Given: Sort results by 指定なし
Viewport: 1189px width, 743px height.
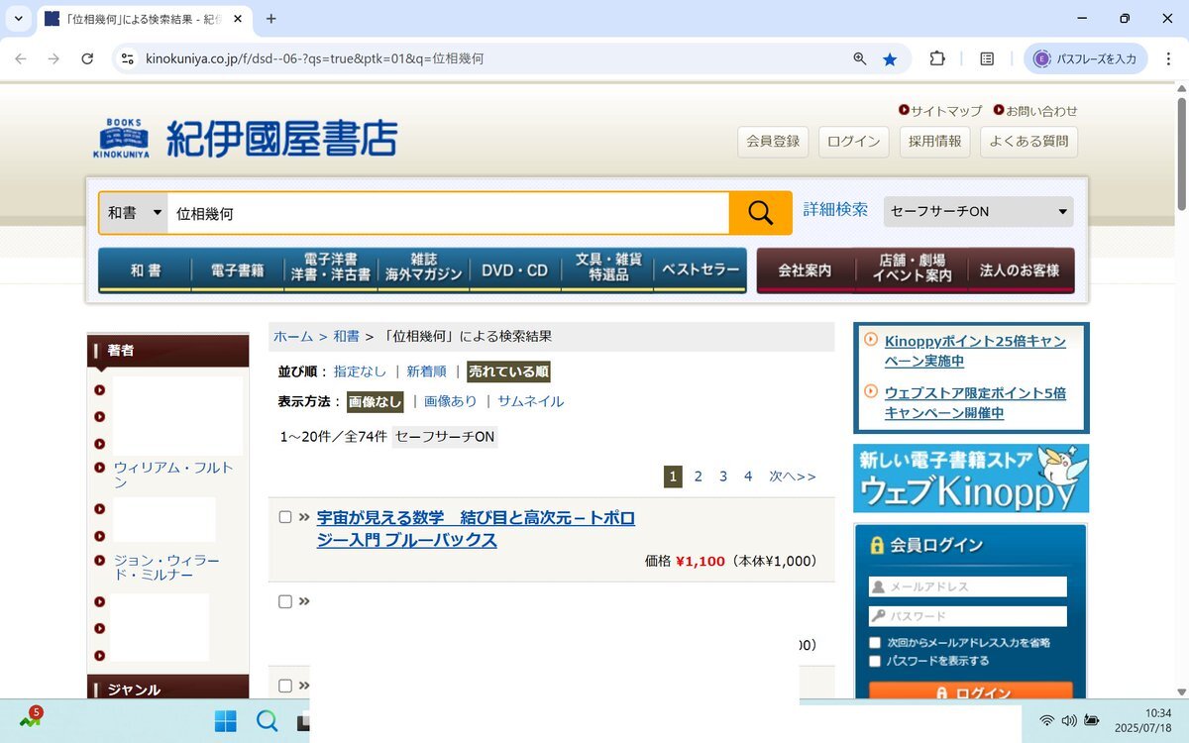Looking at the screenshot, I should point(360,371).
